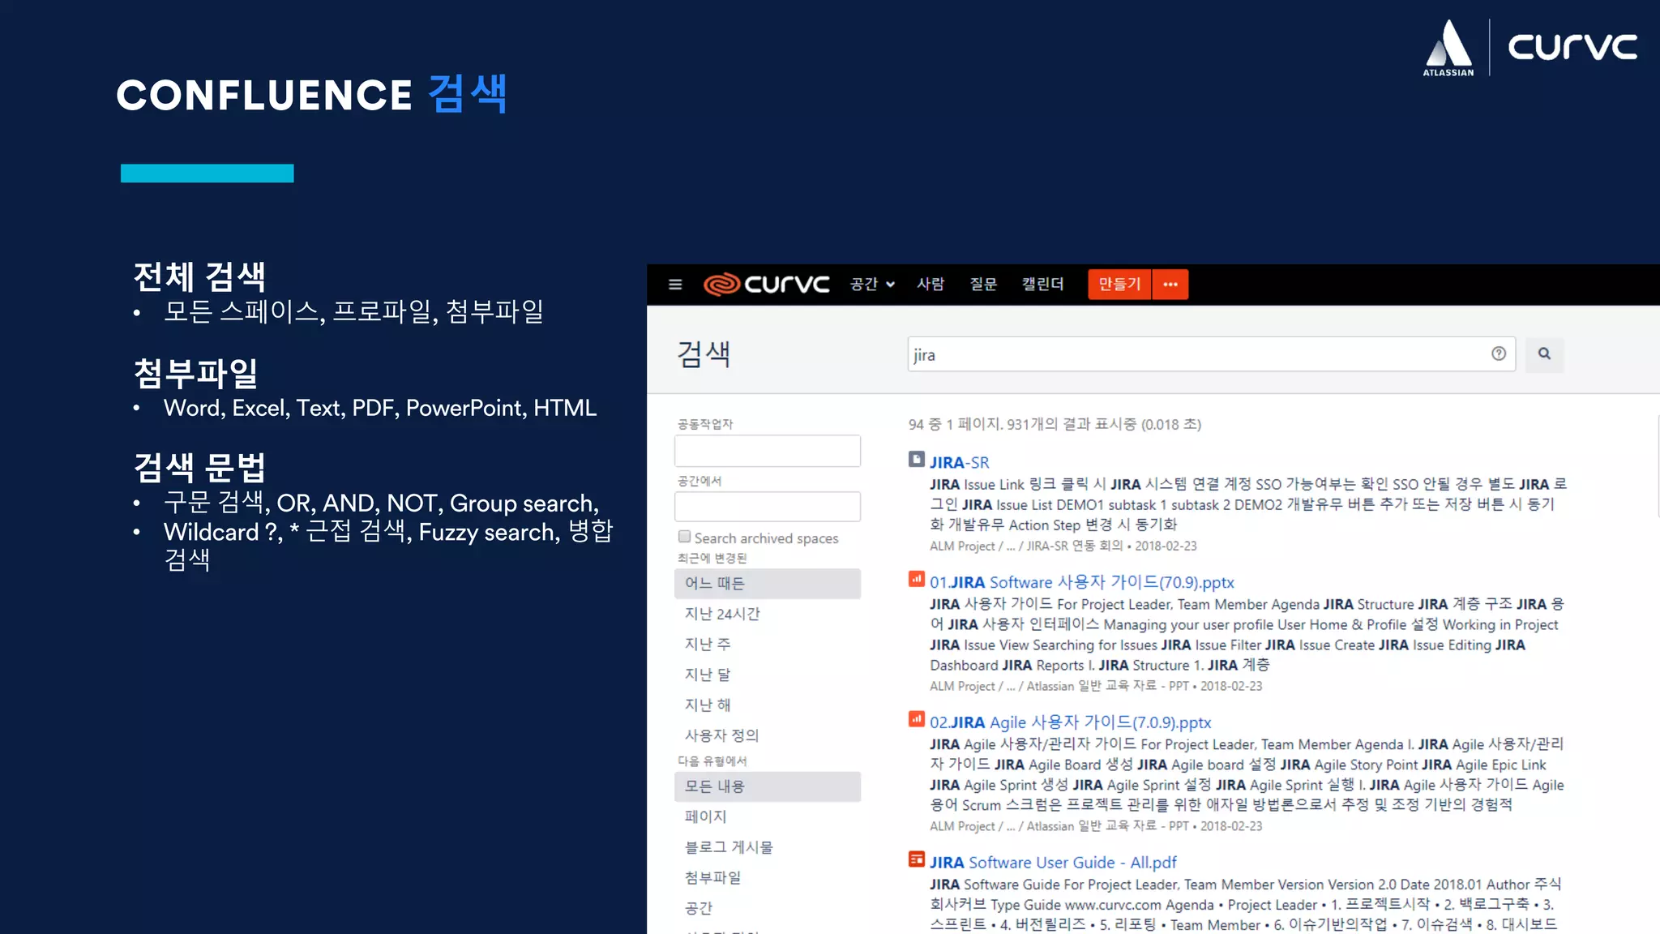The width and height of the screenshot is (1660, 934).
Task: Click 'ALM Project' breadcrumb under JIRA-SR result
Action: (962, 546)
